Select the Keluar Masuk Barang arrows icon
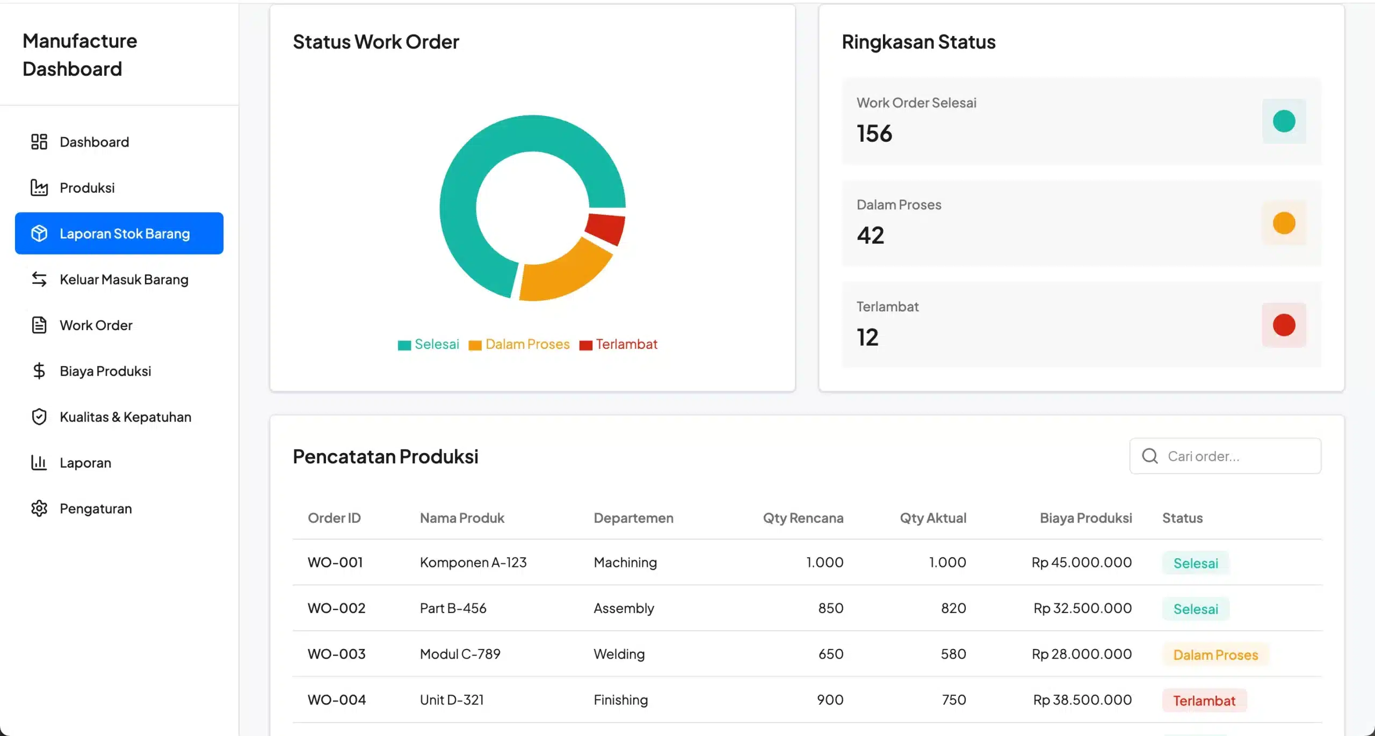Viewport: 1375px width, 736px height. pos(39,279)
